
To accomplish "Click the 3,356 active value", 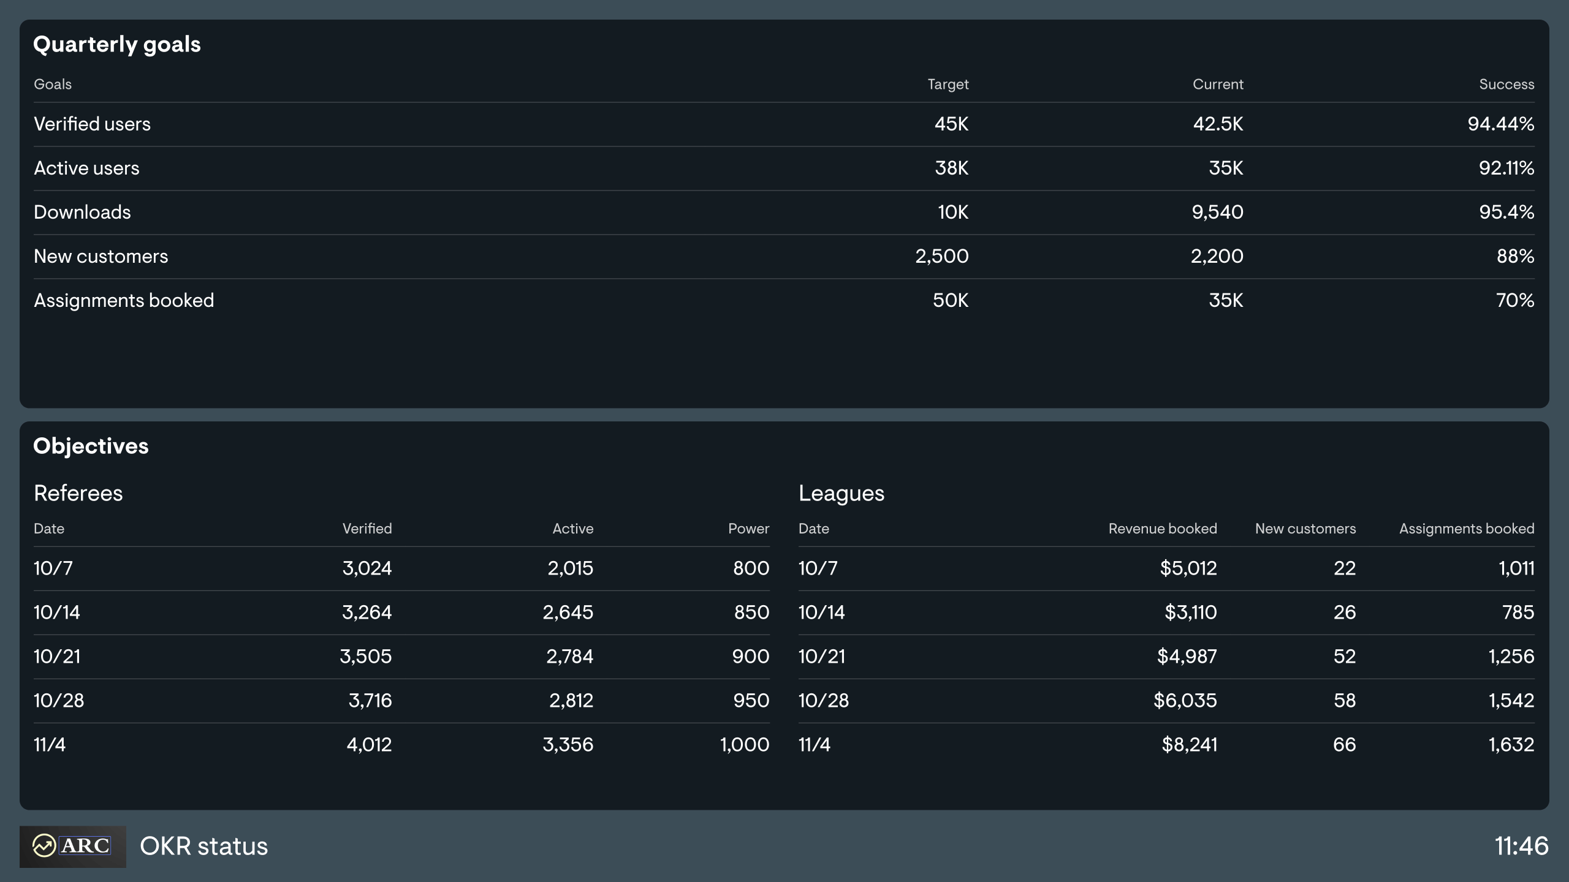I will 568,744.
